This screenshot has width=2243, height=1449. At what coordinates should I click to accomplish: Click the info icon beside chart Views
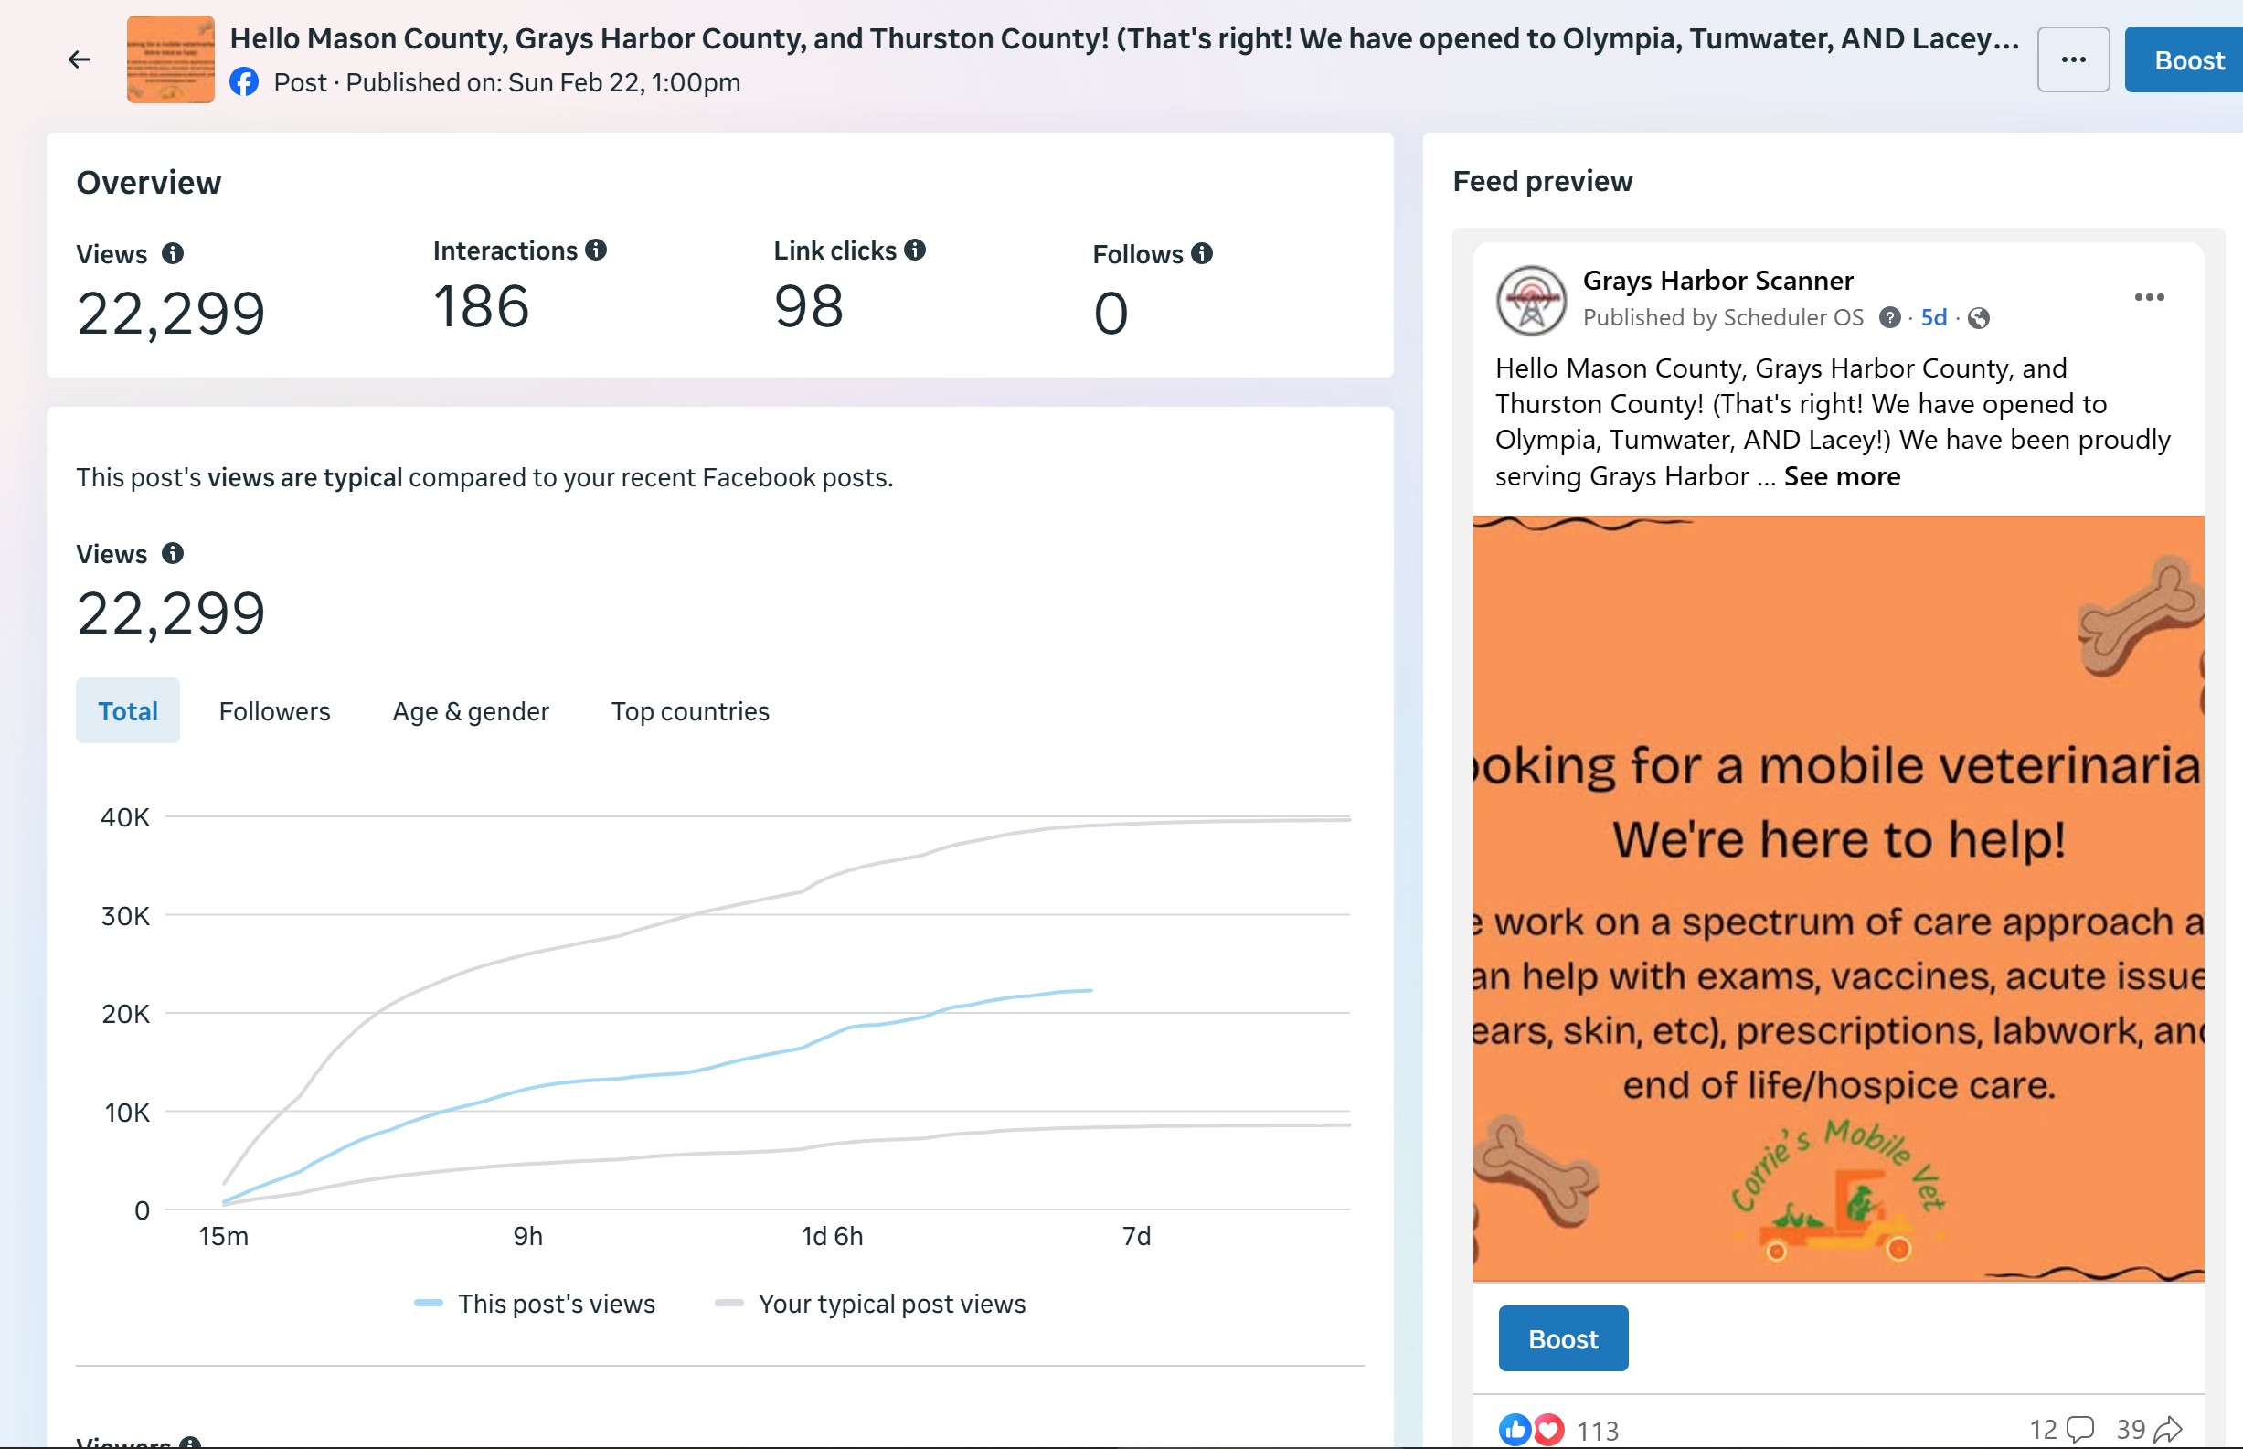click(x=172, y=553)
